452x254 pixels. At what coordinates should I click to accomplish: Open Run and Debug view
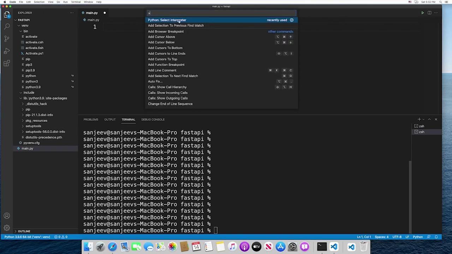(7, 51)
